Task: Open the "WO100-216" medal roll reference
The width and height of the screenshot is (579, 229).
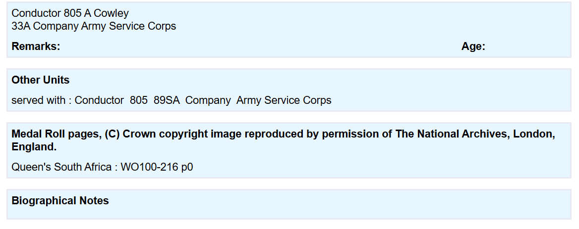Action: tap(149, 167)
